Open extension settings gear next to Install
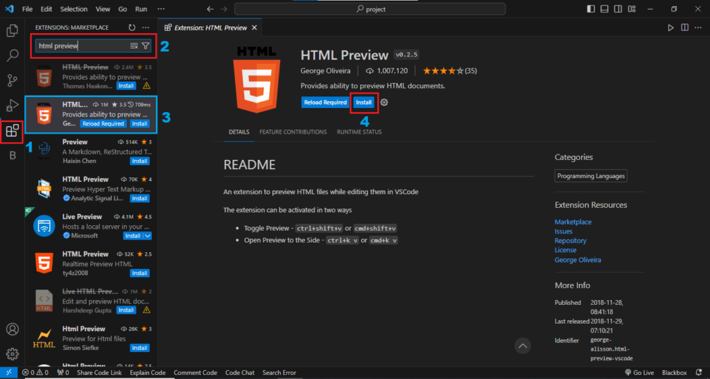This screenshot has height=379, width=710. [385, 103]
